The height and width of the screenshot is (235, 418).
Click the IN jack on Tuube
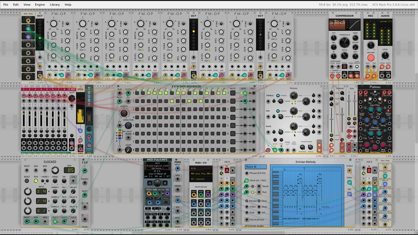point(89,137)
